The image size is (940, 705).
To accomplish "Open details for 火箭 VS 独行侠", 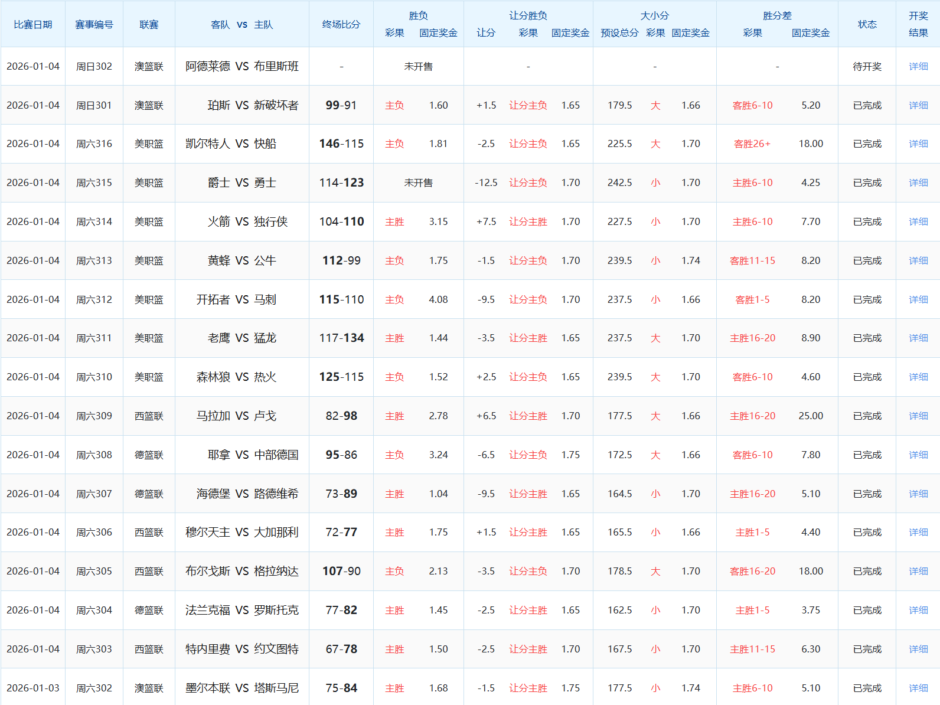I will pos(918,222).
